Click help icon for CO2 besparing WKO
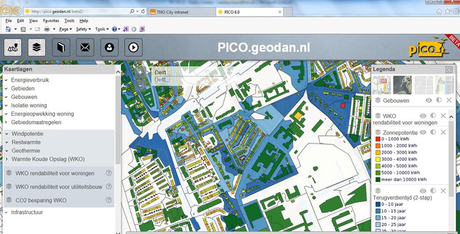The height and width of the screenshot is (234, 460). pyautogui.click(x=109, y=200)
